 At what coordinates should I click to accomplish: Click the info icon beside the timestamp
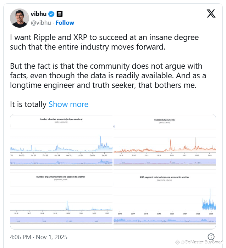click(x=211, y=237)
